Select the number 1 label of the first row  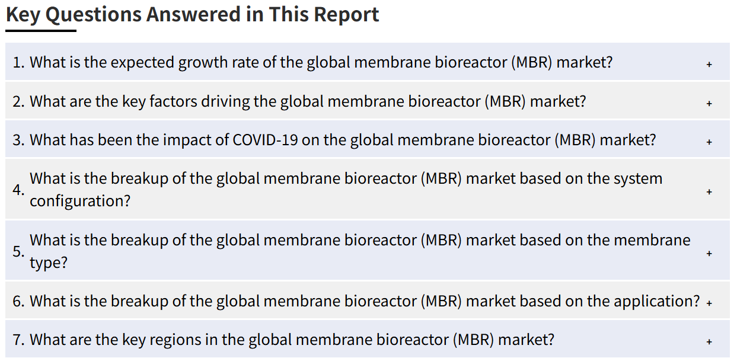(18, 62)
